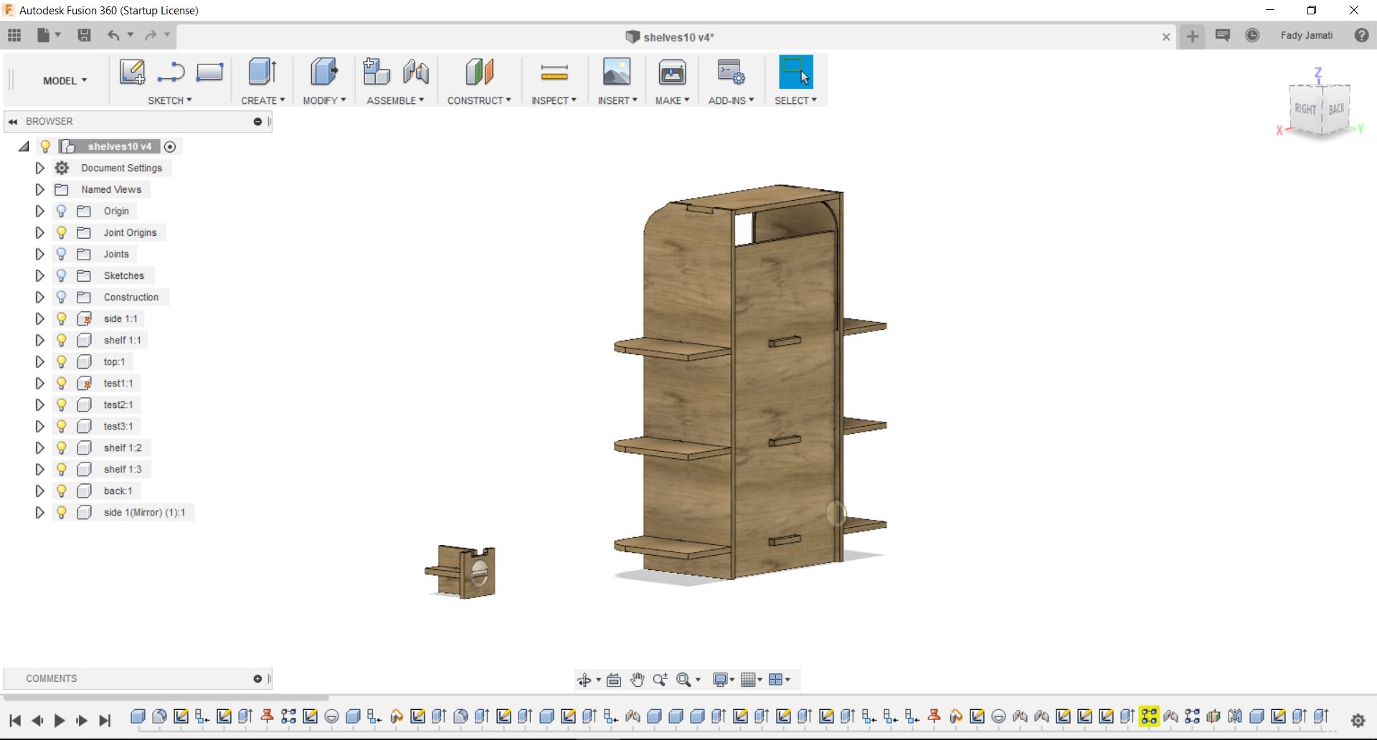Image resolution: width=1377 pixels, height=740 pixels.
Task: Collapse the Browser panel arrows
Action: click(13, 122)
